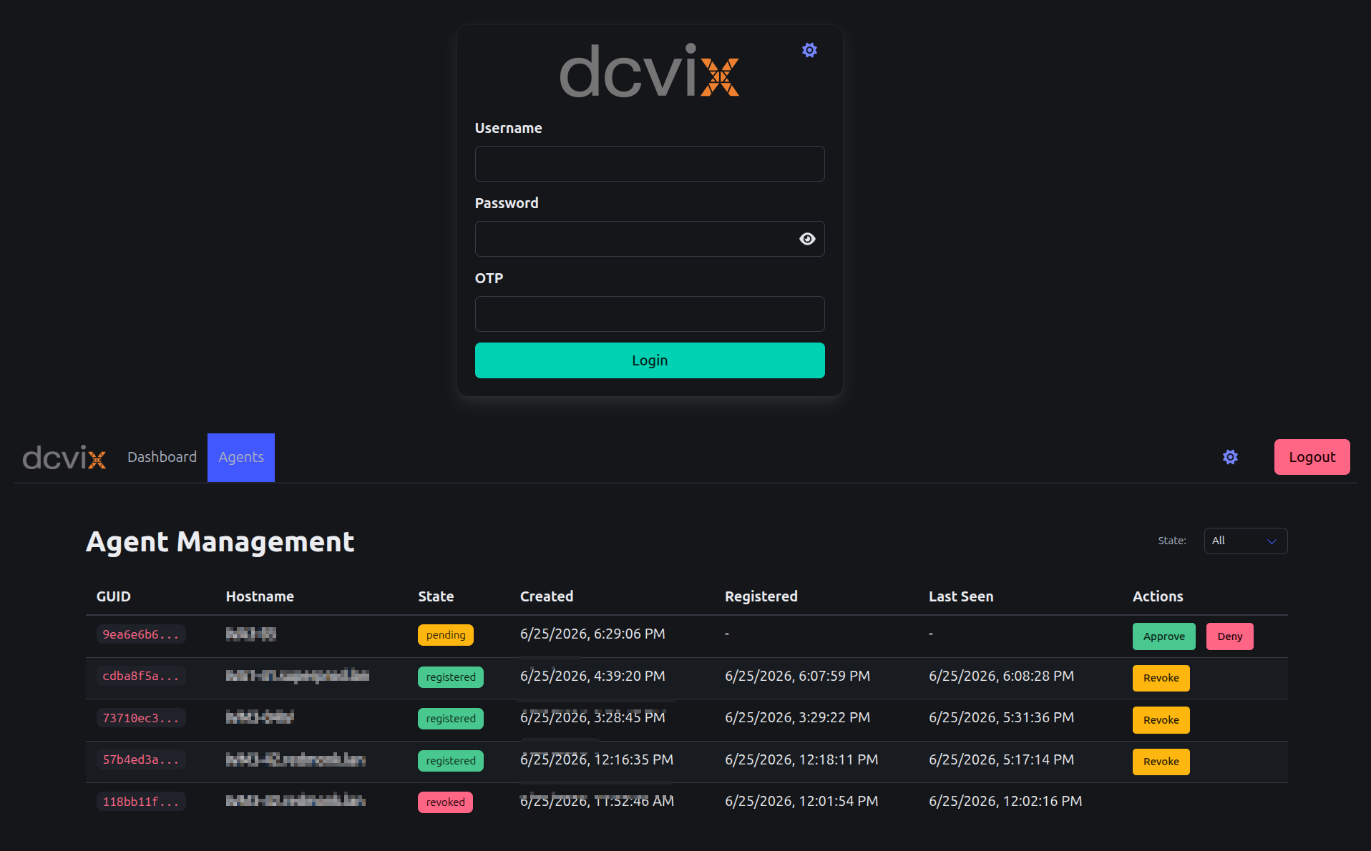Click last seen 6/25/2026, 12:02:16 PM
Viewport: 1371px width, 851px height.
(1005, 802)
